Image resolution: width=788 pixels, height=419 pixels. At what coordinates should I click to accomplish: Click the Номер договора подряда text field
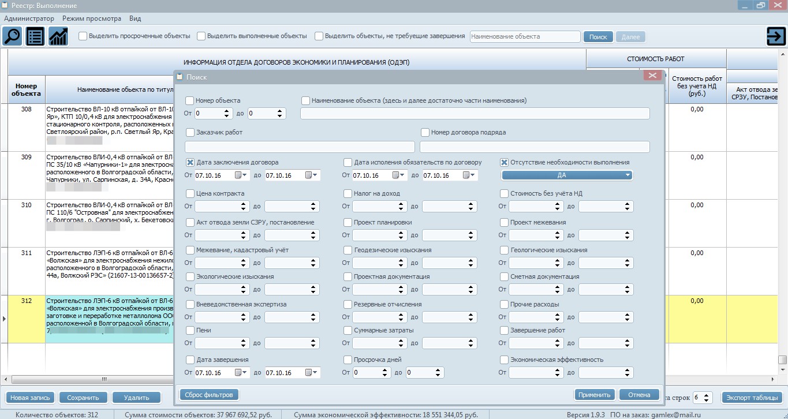(535, 147)
